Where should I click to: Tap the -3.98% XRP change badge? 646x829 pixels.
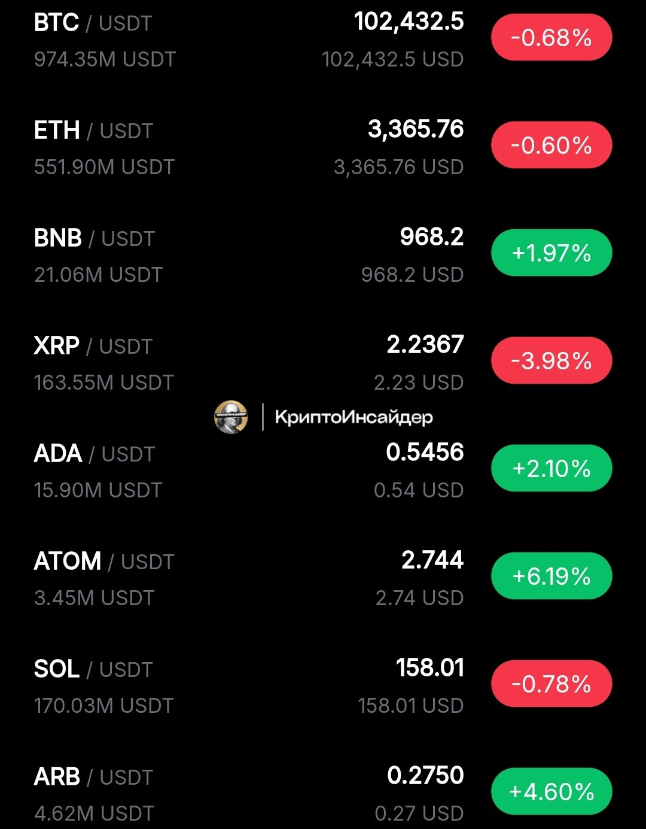pos(551,361)
